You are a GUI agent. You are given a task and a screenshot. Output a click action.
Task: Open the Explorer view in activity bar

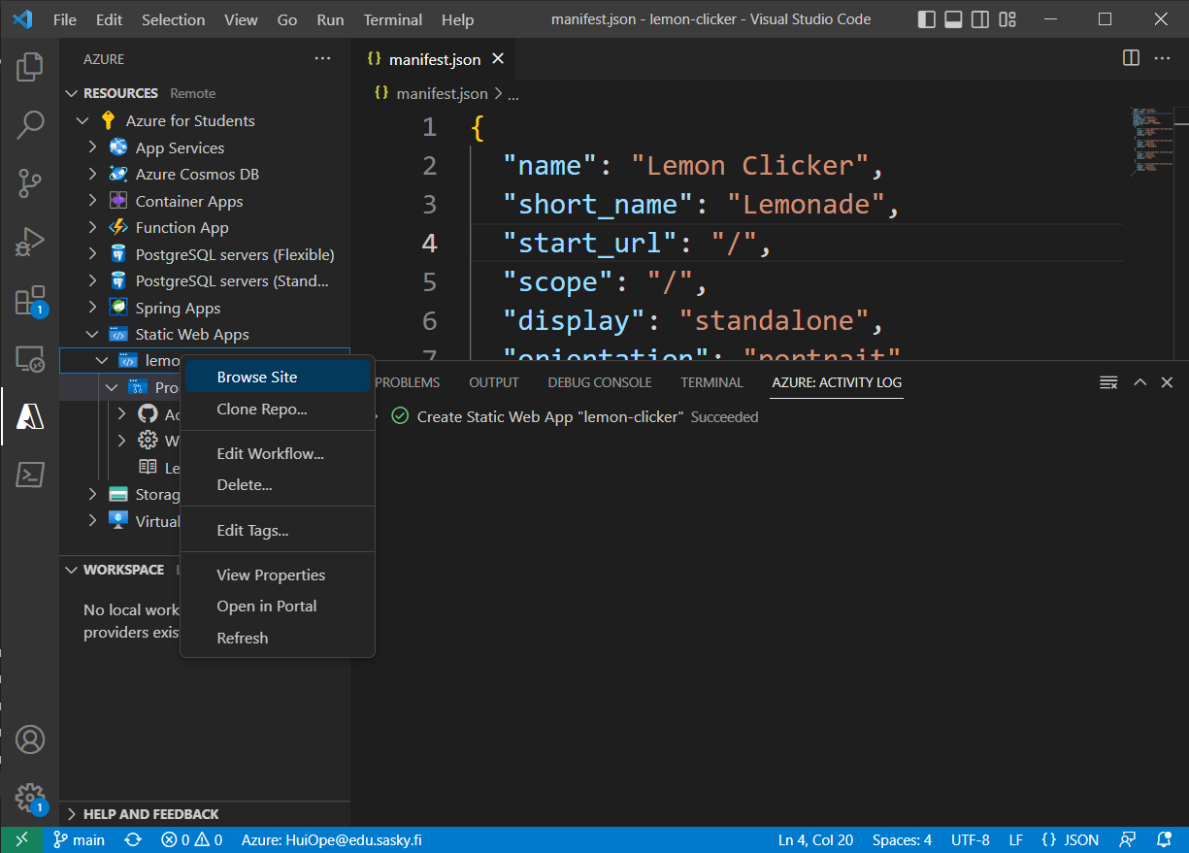(x=30, y=66)
